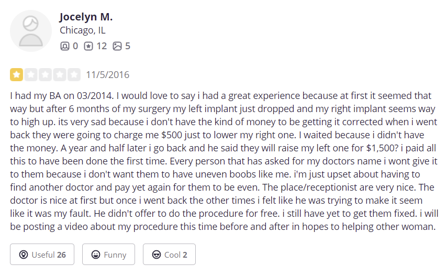Vote this review as Cool
Viewport: 446px width, 276px height.
tap(169, 255)
